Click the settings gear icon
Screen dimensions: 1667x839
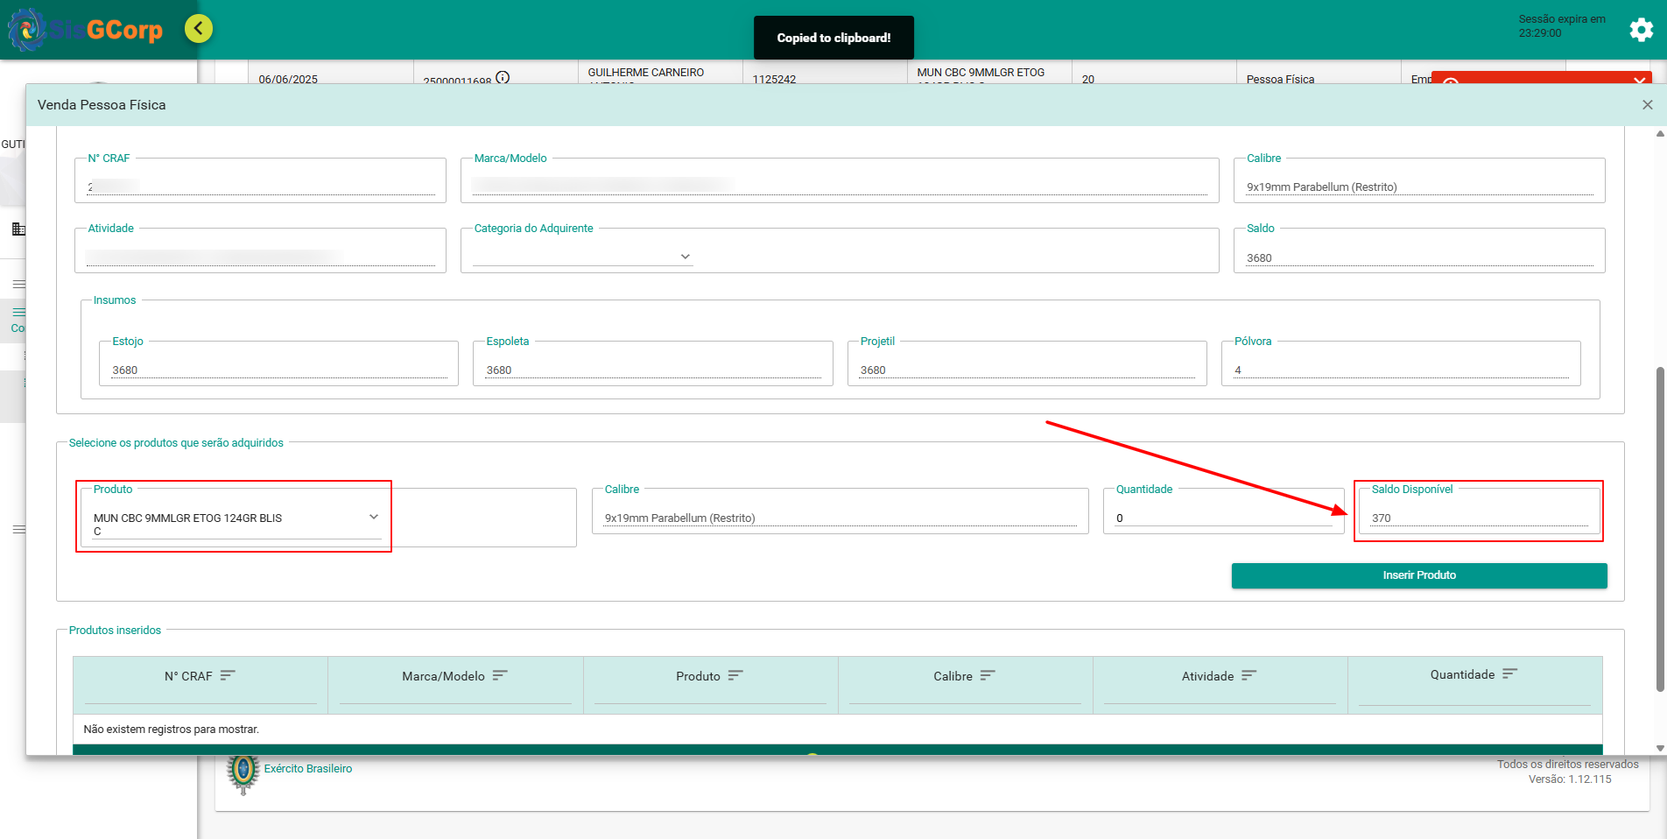pyautogui.click(x=1641, y=30)
